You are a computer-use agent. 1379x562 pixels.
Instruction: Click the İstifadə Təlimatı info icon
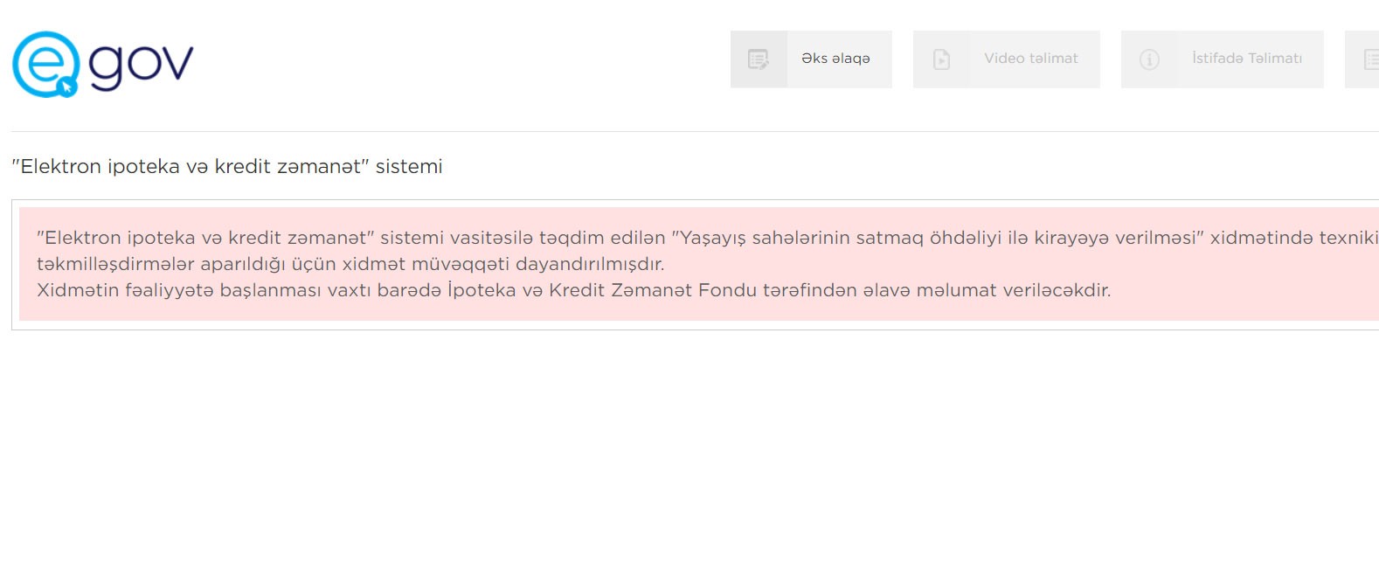tap(1149, 59)
